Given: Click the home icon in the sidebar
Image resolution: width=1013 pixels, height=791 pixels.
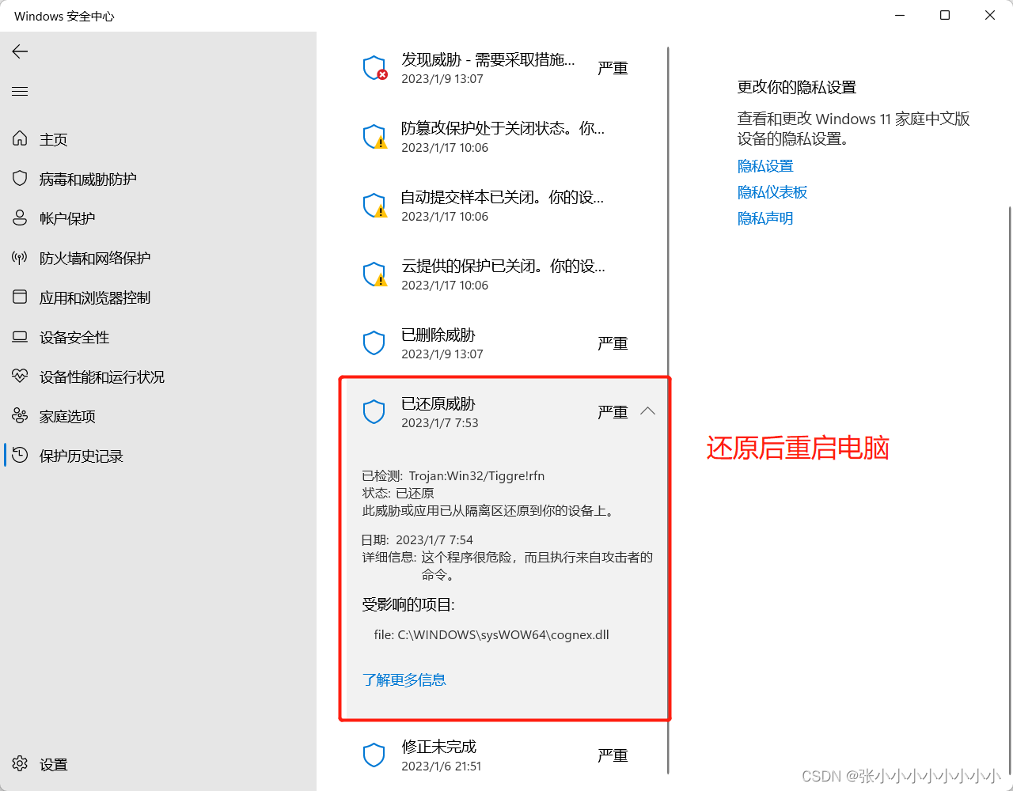Looking at the screenshot, I should [x=20, y=138].
